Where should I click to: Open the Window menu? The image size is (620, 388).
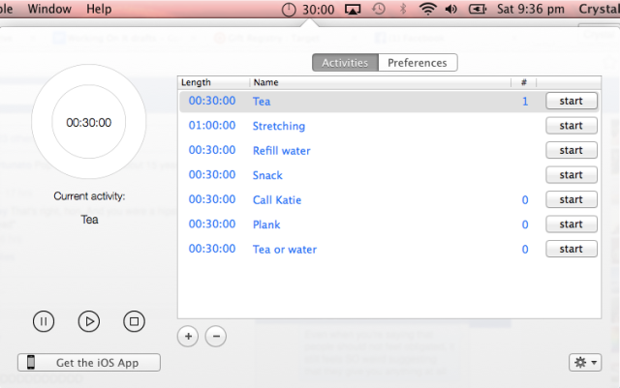49,9
